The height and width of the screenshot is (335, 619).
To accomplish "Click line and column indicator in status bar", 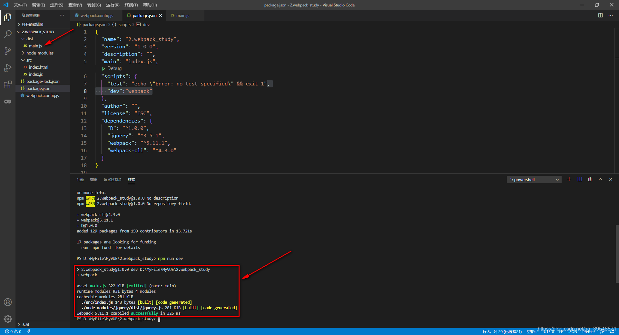I will 502,331.
